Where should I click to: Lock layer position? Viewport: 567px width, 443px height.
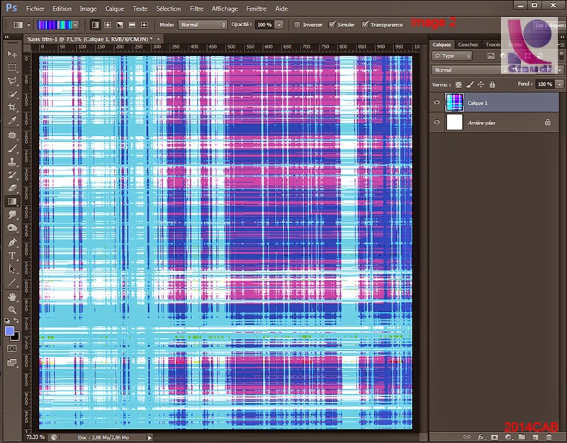(x=481, y=84)
